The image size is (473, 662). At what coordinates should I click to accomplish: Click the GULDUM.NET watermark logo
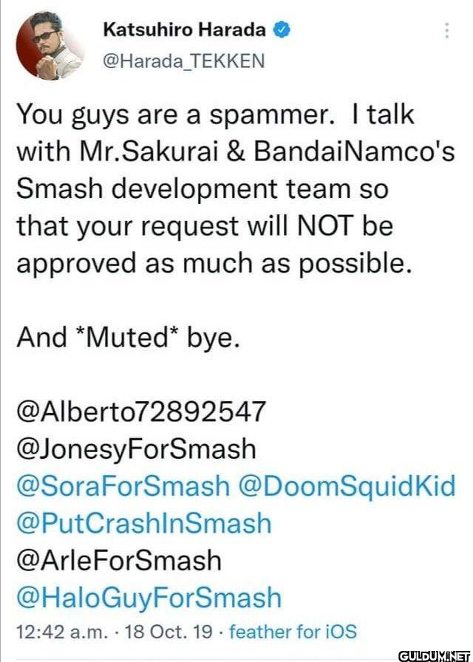click(435, 655)
